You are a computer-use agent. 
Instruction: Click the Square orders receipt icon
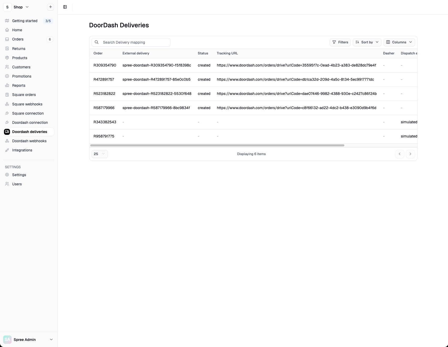[7, 95]
